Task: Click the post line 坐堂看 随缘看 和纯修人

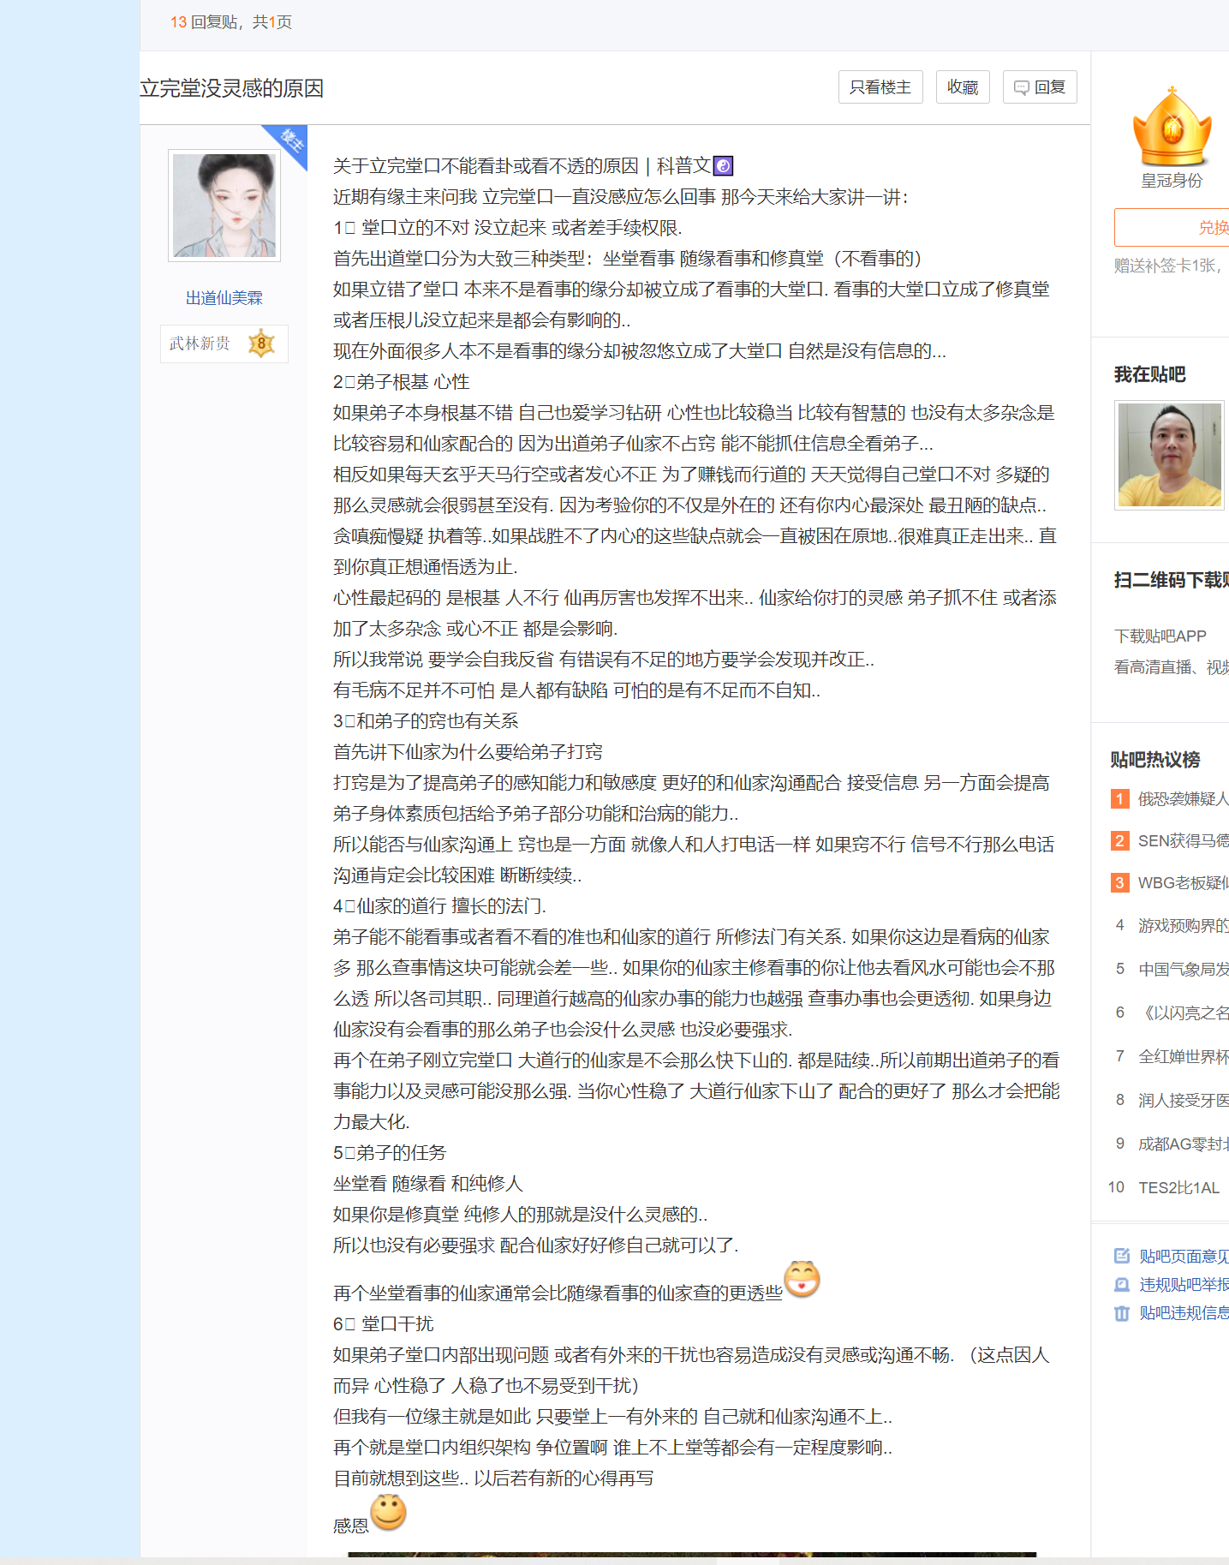Action: coord(427,1184)
